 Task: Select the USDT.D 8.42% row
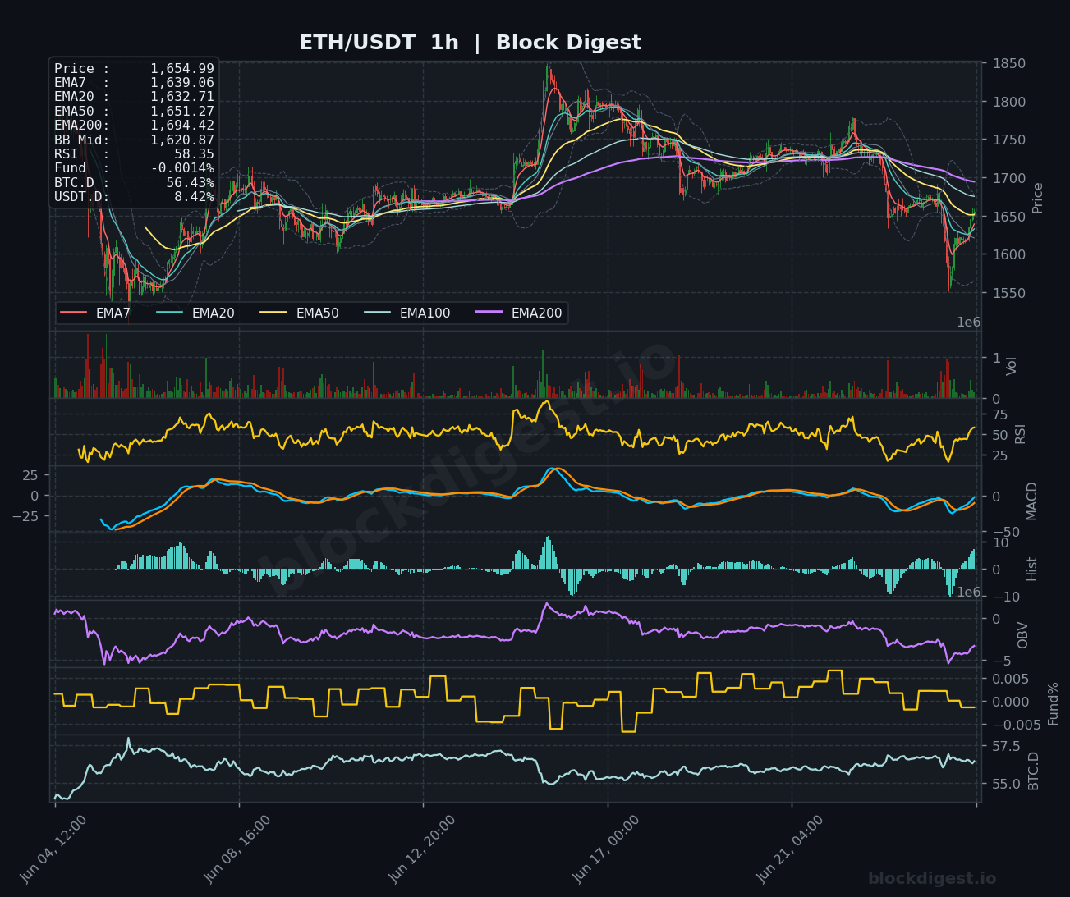coord(134,197)
